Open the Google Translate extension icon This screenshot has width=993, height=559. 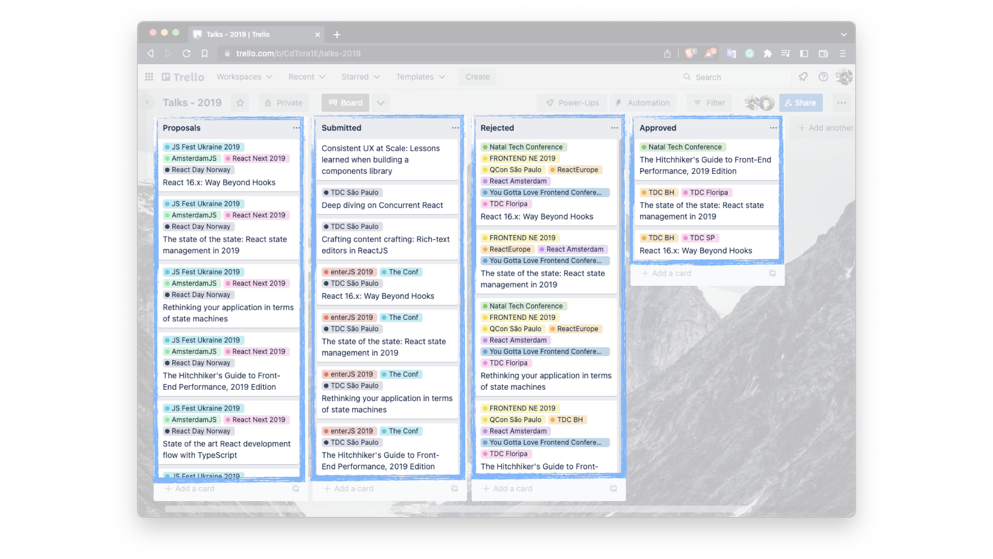(731, 53)
